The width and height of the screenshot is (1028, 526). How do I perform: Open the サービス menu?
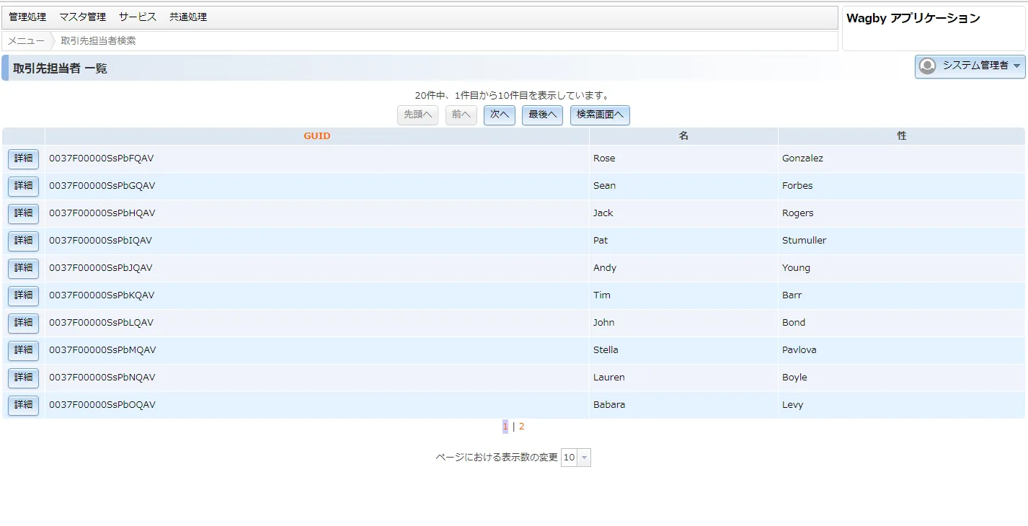[137, 17]
